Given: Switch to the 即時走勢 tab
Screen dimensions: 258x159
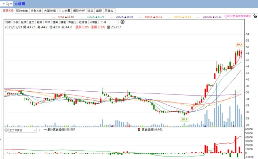Looking at the screenshot, I should click(x=22, y=11).
